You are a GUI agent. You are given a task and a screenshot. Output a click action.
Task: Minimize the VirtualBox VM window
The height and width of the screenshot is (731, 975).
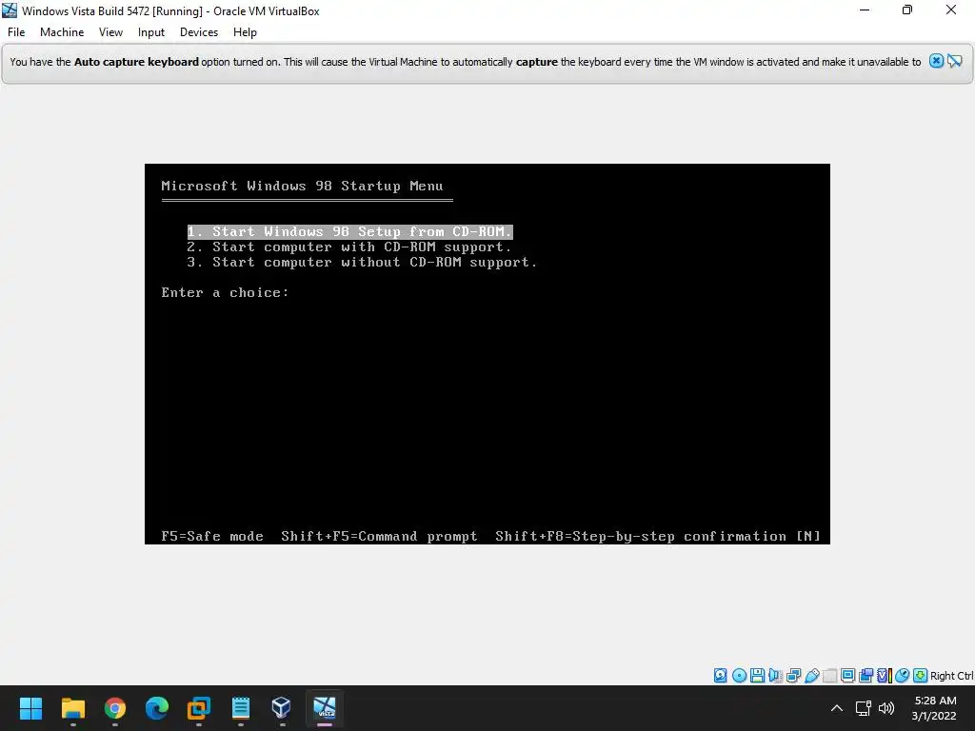tap(865, 10)
